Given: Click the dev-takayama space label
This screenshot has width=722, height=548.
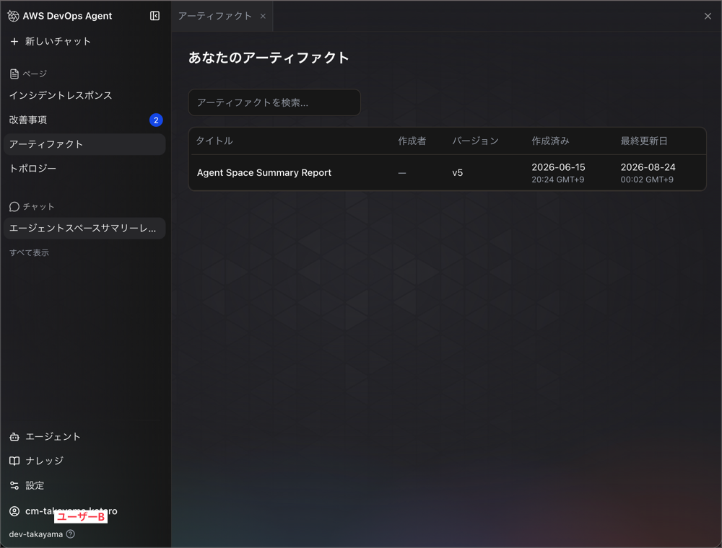Looking at the screenshot, I should 36,534.
